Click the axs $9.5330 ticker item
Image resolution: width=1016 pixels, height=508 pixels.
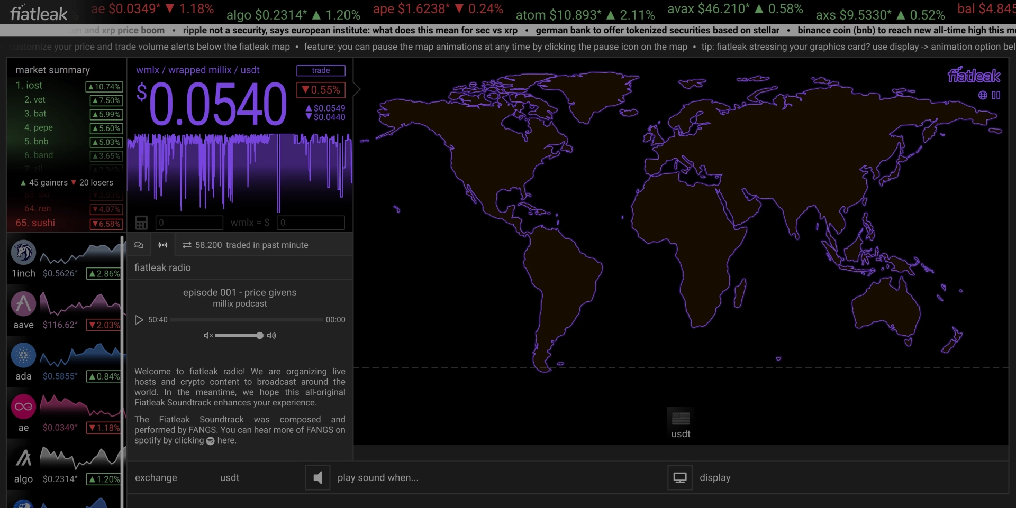[x=880, y=15]
